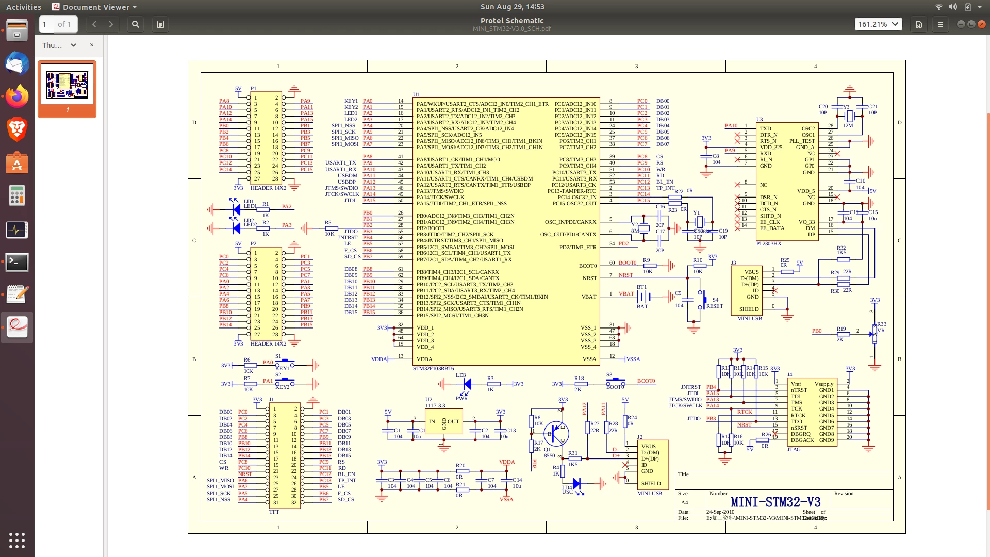The height and width of the screenshot is (557, 990).
Task: Open the search magnifier tool
Action: pos(135,24)
